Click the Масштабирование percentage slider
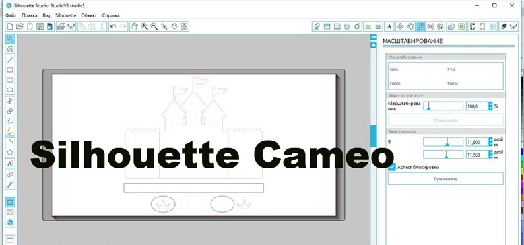524x245 pixels. coord(443,106)
